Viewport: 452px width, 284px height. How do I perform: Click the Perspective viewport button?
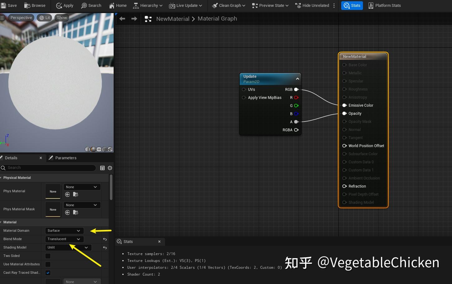21,17
